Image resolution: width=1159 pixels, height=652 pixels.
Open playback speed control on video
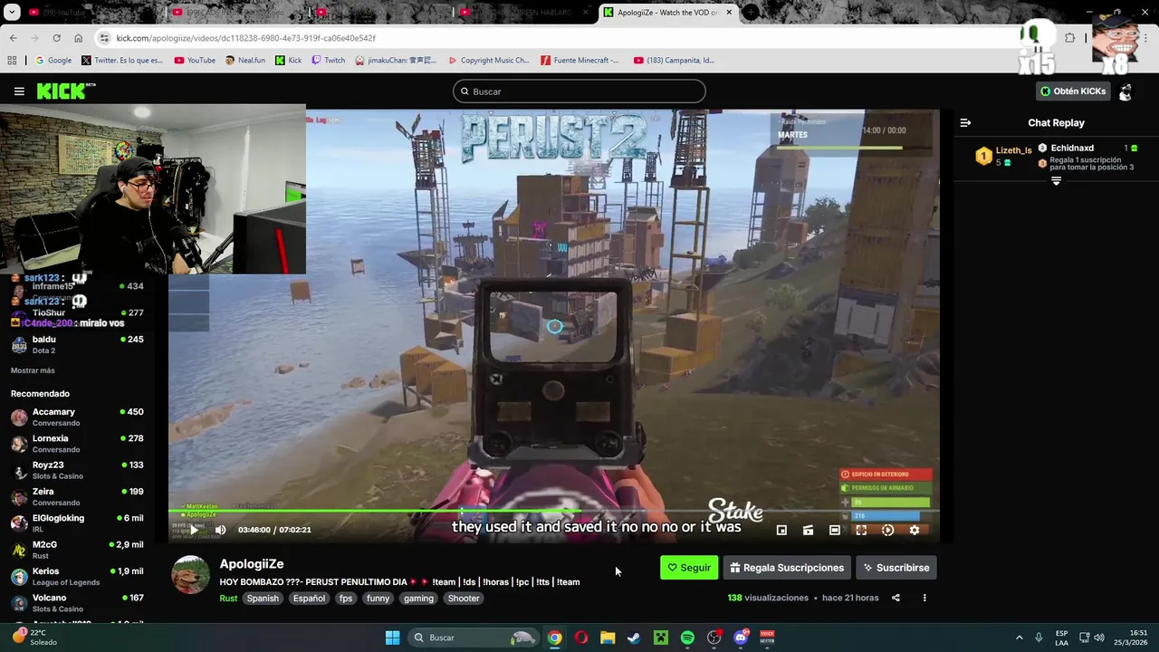[x=887, y=530]
